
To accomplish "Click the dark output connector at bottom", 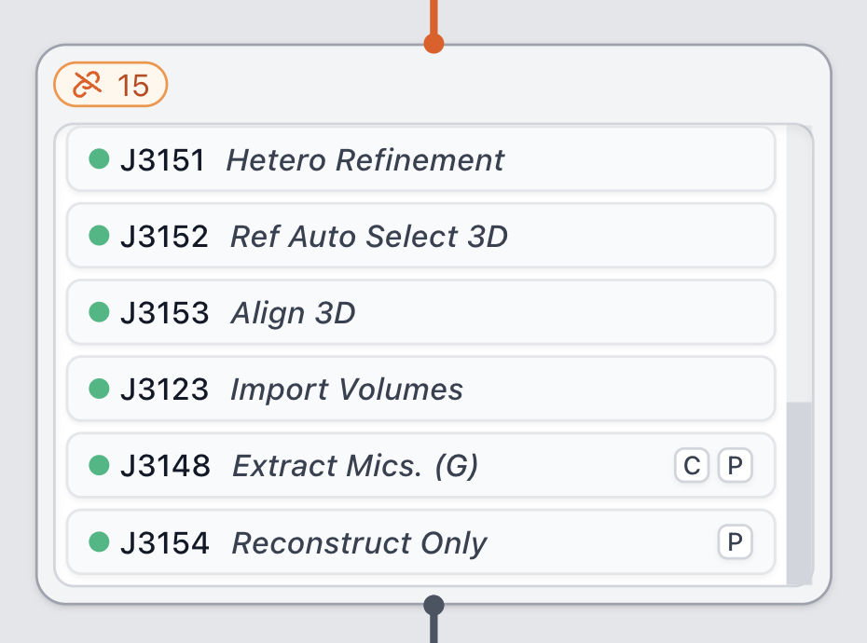I will click(433, 606).
